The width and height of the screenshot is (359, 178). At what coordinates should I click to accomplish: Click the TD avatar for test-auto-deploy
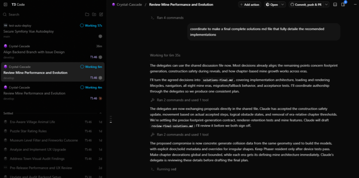[x=6, y=26]
